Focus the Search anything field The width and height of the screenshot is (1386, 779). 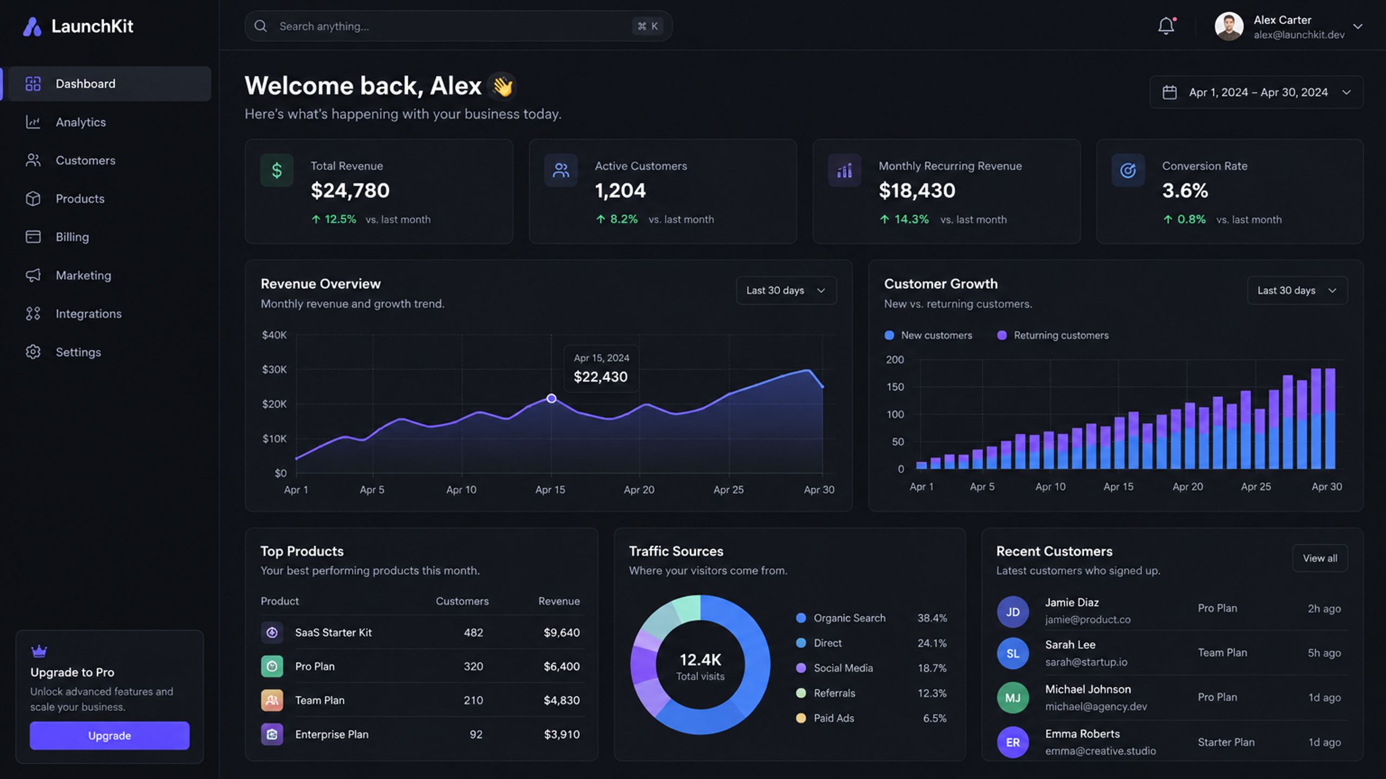tap(459, 26)
